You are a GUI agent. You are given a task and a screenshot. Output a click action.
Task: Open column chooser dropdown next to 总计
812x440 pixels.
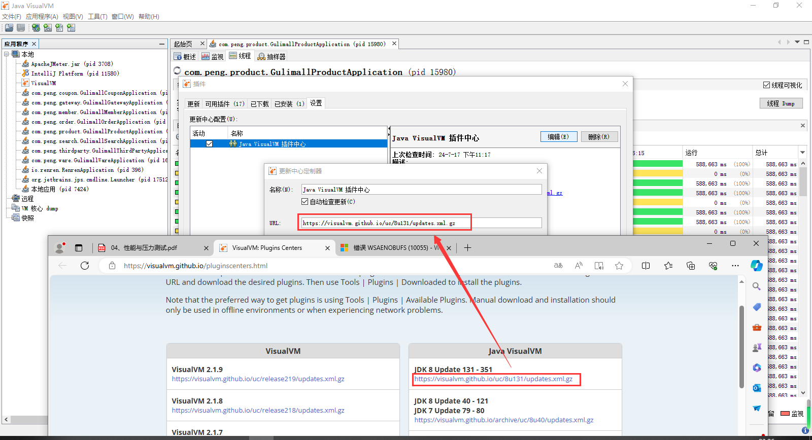tap(802, 153)
